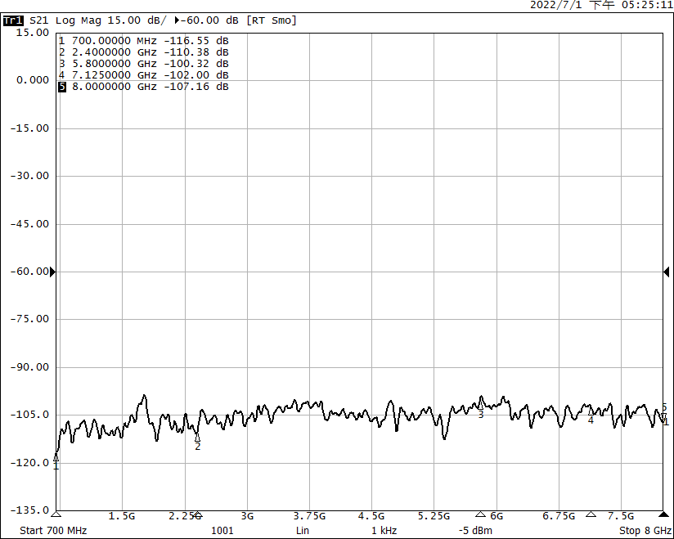674x539 pixels.
Task: Toggle the RT Smo status indicator
Action: point(272,20)
